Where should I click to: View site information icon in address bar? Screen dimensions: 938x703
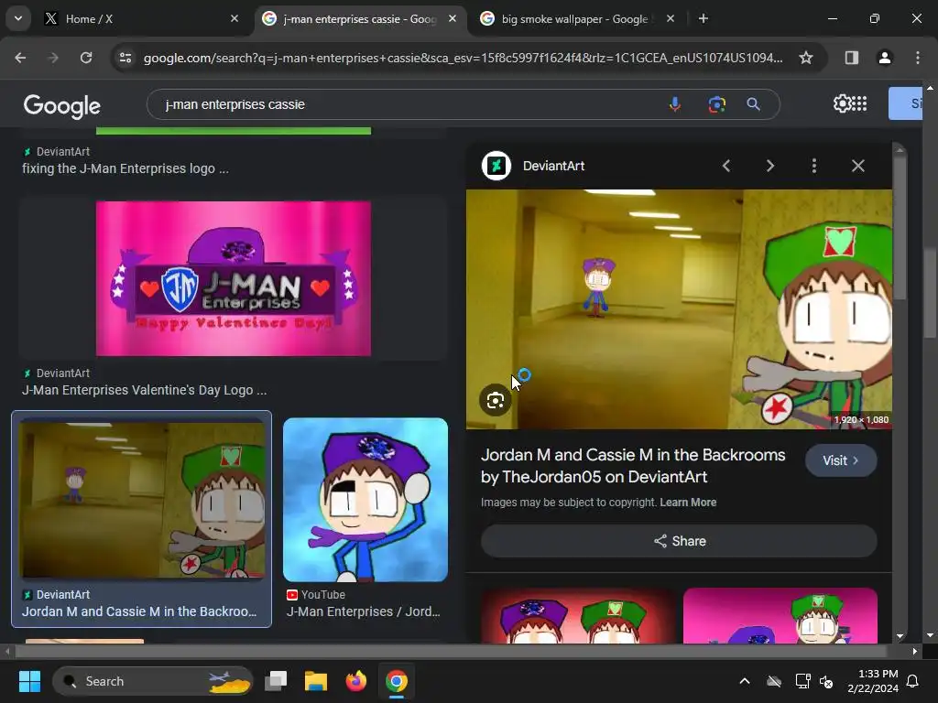pos(125,58)
